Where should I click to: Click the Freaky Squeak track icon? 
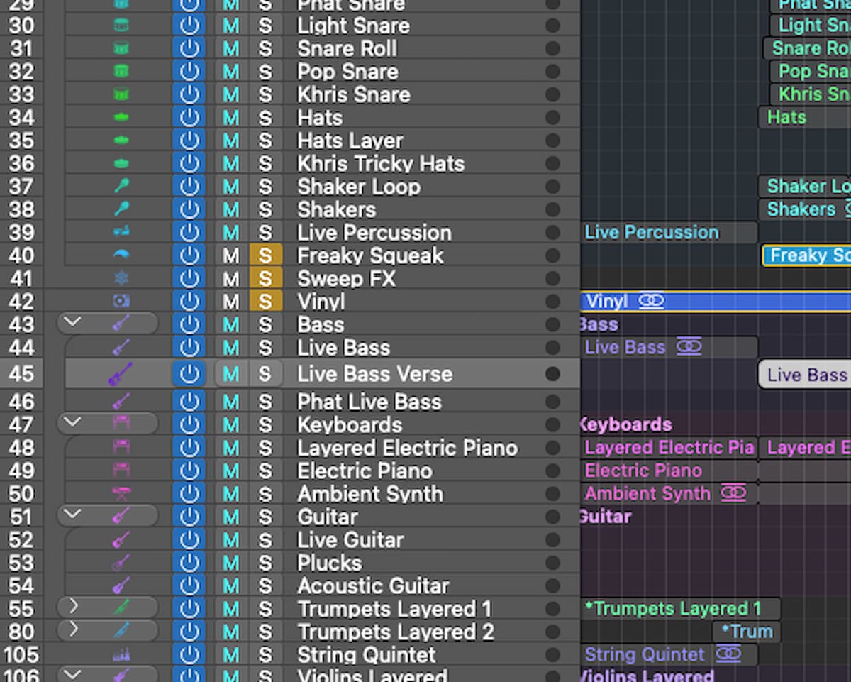[121, 255]
